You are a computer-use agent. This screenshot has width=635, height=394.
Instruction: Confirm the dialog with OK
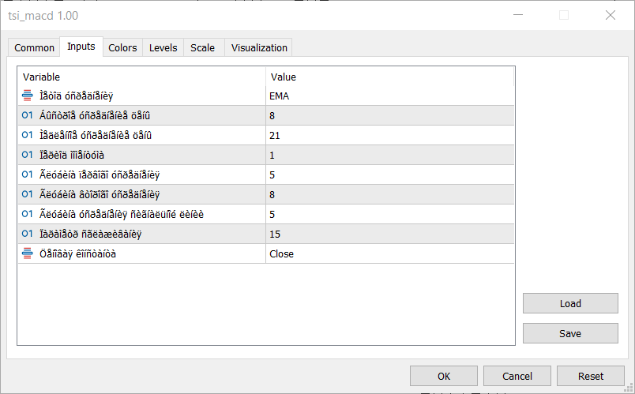[444, 377]
